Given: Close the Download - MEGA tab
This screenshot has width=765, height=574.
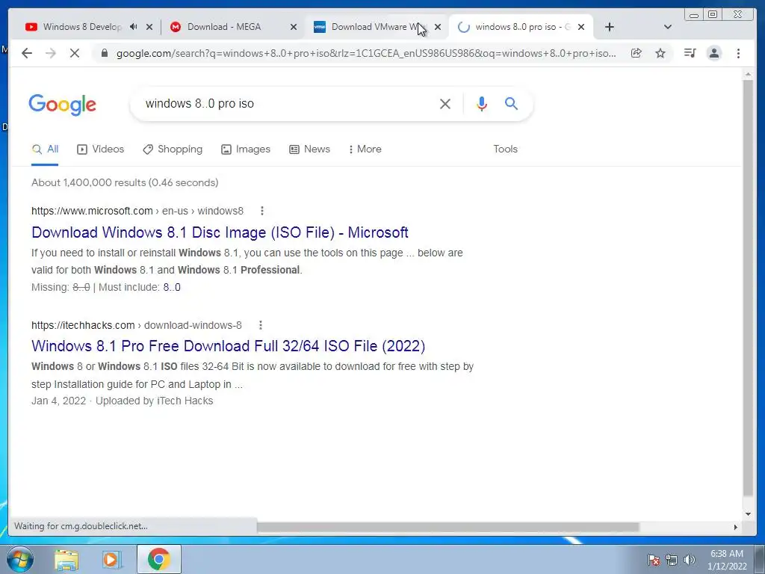Looking at the screenshot, I should (293, 28).
